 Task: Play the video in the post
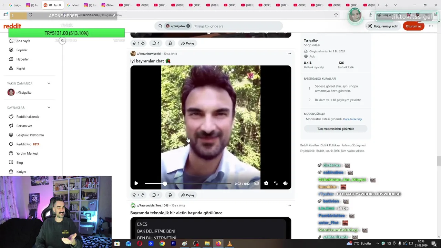tap(136, 183)
